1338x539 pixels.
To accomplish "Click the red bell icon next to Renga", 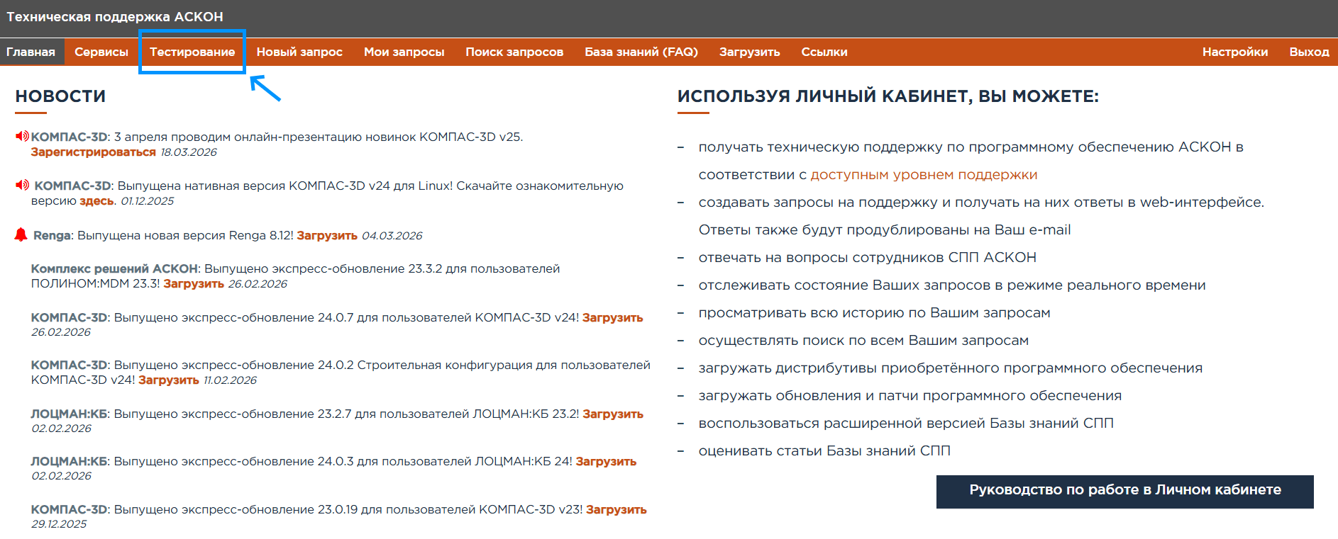I will coord(21,235).
